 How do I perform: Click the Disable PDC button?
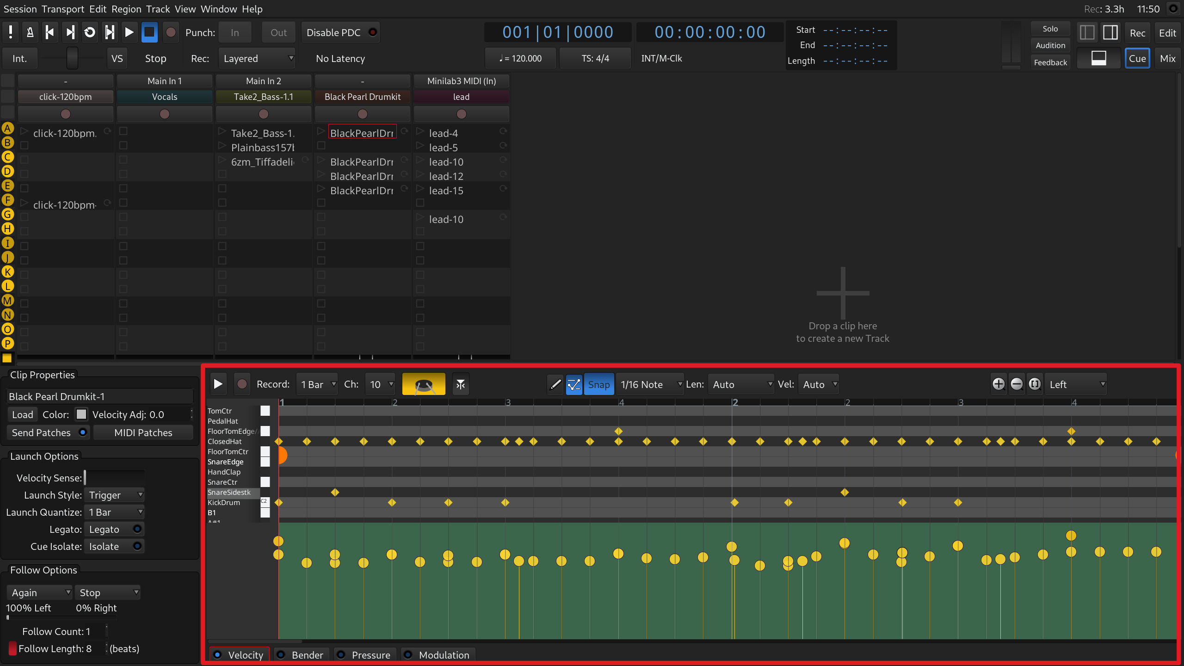coord(340,32)
